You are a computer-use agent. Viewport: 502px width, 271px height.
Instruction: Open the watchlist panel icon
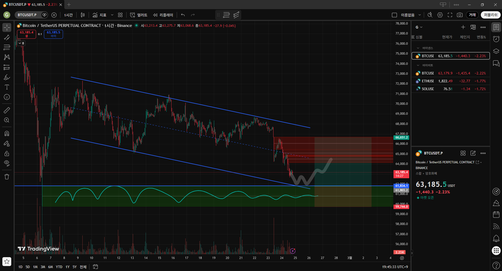tap(496, 27)
